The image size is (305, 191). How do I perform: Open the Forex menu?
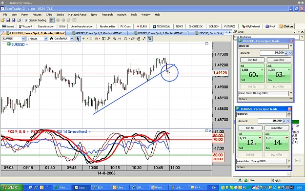pyautogui.click(x=25, y=14)
